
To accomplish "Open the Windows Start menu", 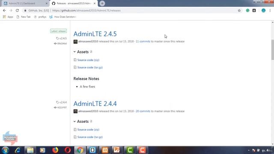I will [6, 150].
